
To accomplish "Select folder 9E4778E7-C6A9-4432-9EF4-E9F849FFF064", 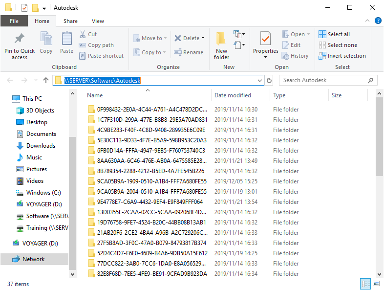I will [x=146, y=202].
